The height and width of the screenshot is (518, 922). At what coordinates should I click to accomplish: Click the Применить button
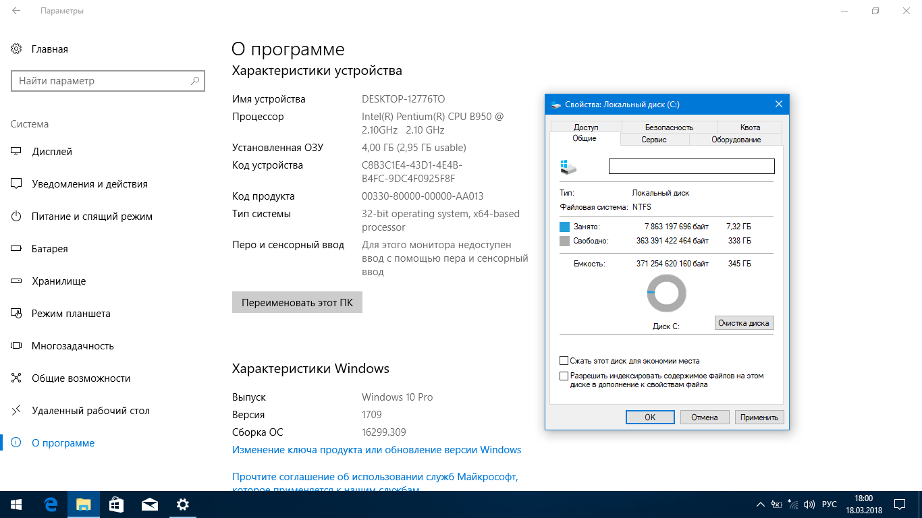pos(759,418)
